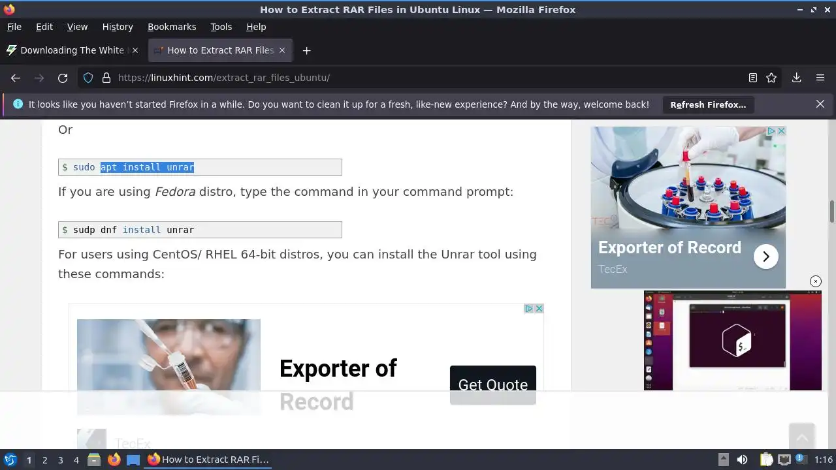The height and width of the screenshot is (470, 836).
Task: Click the italic word 'Fedora'
Action: (175, 192)
